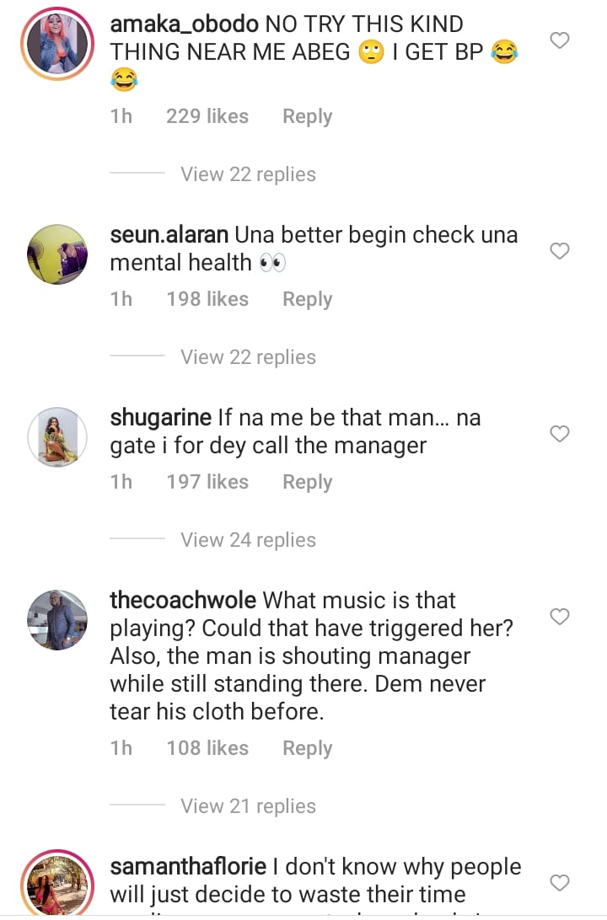The width and height of the screenshot is (607, 920).
Task: Like samanthaflorie's comment with heart icon
Action: pyautogui.click(x=560, y=883)
